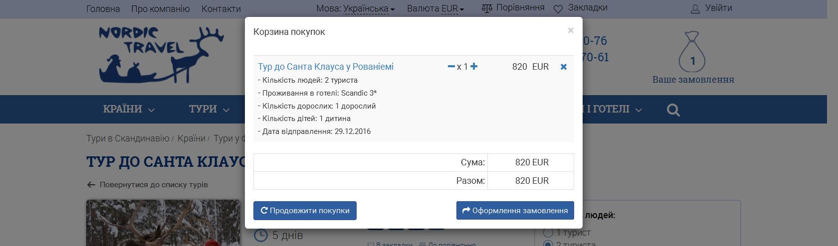Click Оформлення замовлення button
Image resolution: width=838 pixels, height=246 pixels.
(x=515, y=211)
